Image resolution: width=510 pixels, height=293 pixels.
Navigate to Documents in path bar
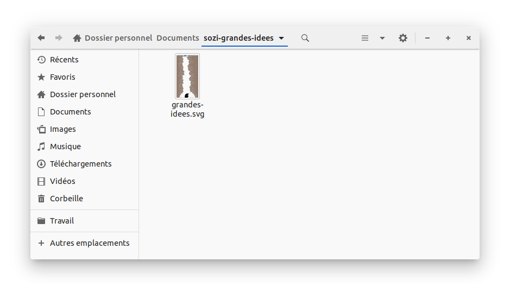pyautogui.click(x=178, y=38)
